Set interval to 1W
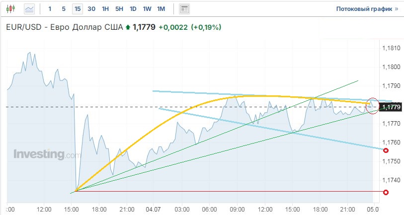The width and height of the screenshot is (404, 215). [147, 9]
